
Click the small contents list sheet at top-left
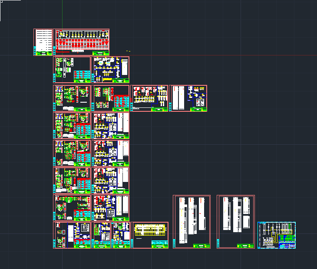43,42
